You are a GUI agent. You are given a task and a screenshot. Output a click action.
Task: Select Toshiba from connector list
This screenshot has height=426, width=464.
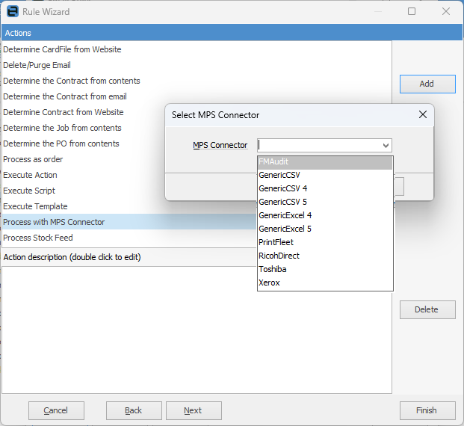[x=325, y=269]
